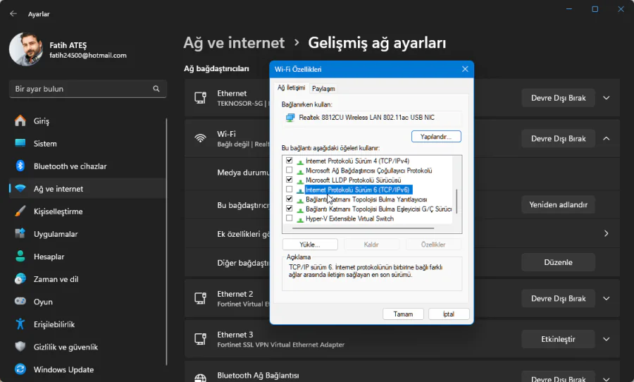Click Devre Dışı Bırak for Wi-Fi
Viewport: 634px width, 382px height.
click(x=558, y=138)
